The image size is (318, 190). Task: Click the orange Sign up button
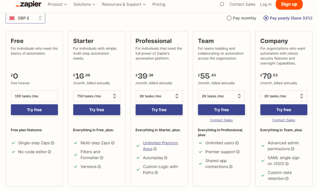(x=289, y=4)
